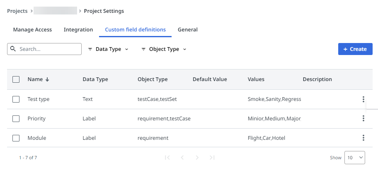
Task: Jump to the last page arrow
Action: point(212,158)
